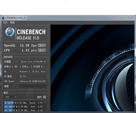This screenshot has width=136, height=113.
Task: Close the CINEBENCH R11.5 window
Action: (130, 17)
